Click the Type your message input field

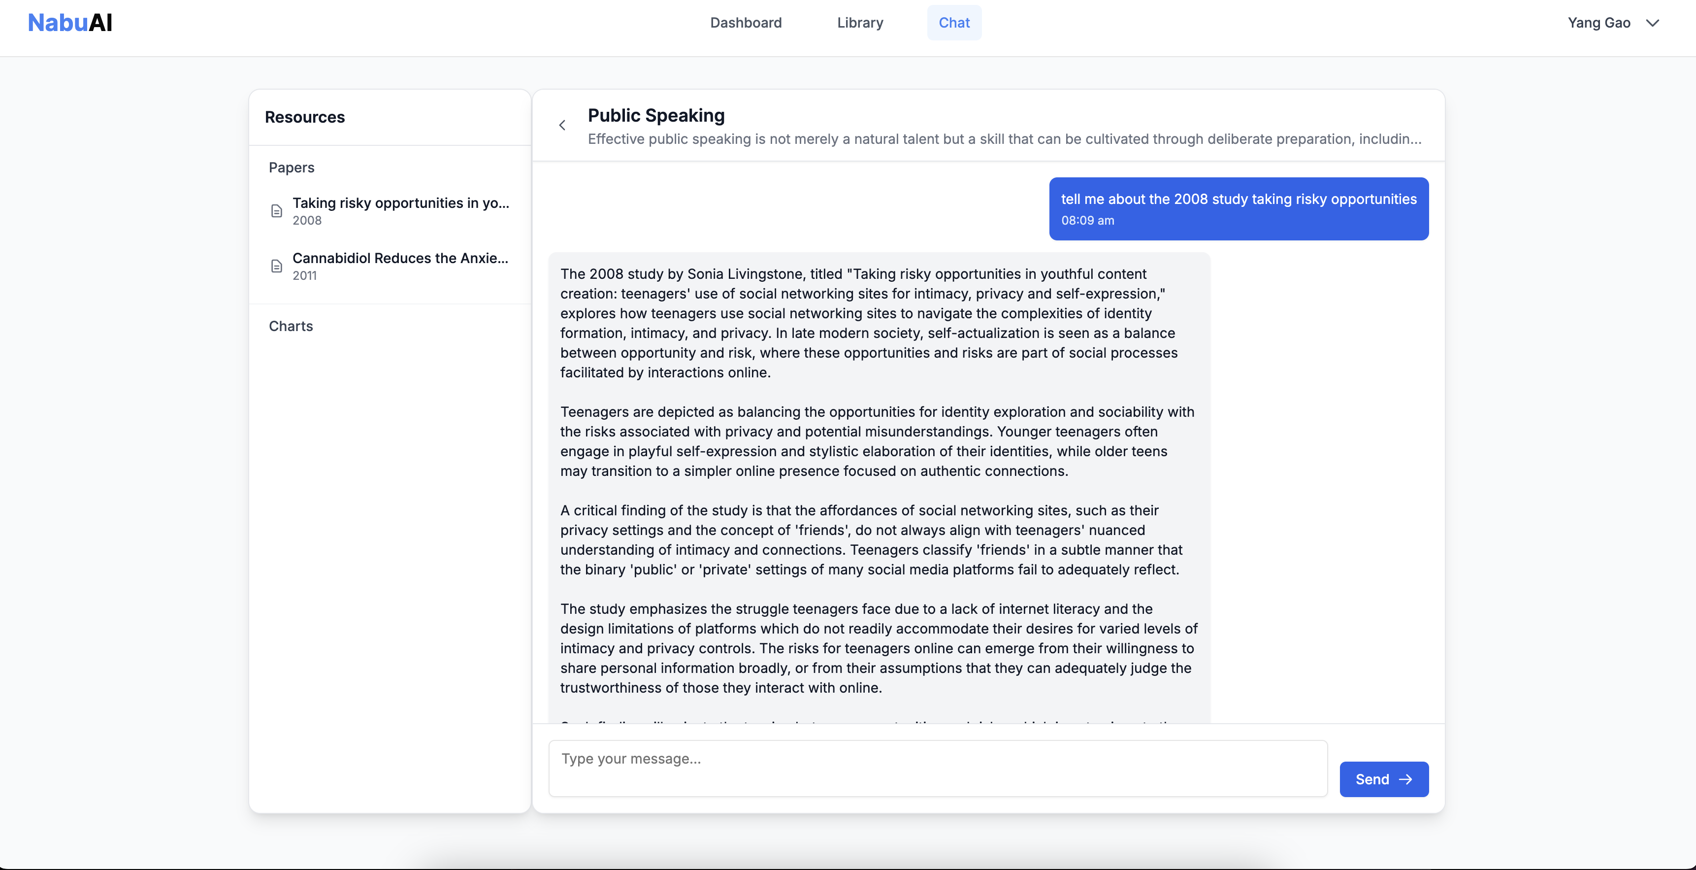938,768
